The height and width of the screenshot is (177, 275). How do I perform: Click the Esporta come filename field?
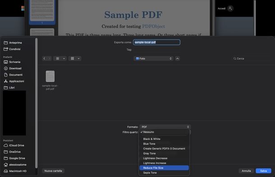pyautogui.click(x=156, y=42)
